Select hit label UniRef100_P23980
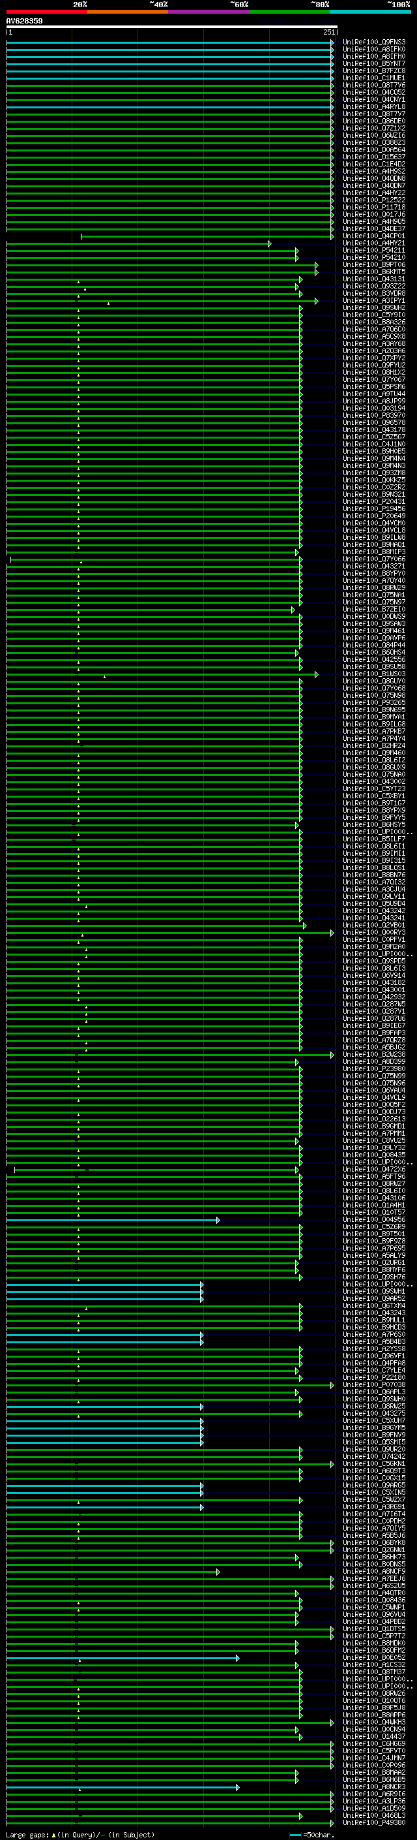The height and width of the screenshot is (1840, 417). (x=373, y=1068)
